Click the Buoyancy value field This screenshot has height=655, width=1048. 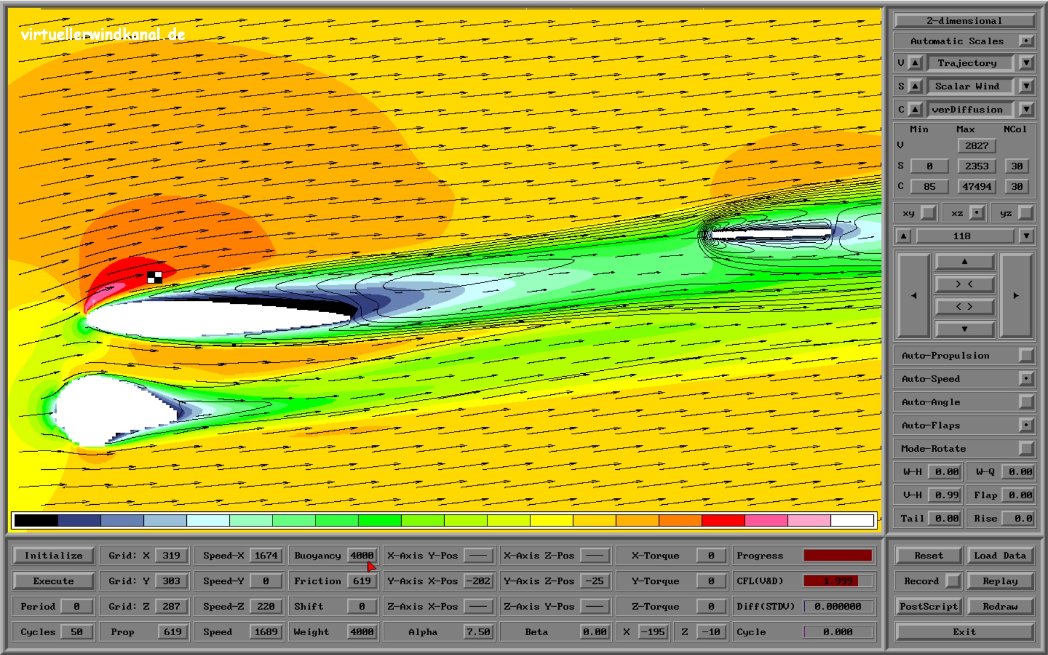pos(362,555)
